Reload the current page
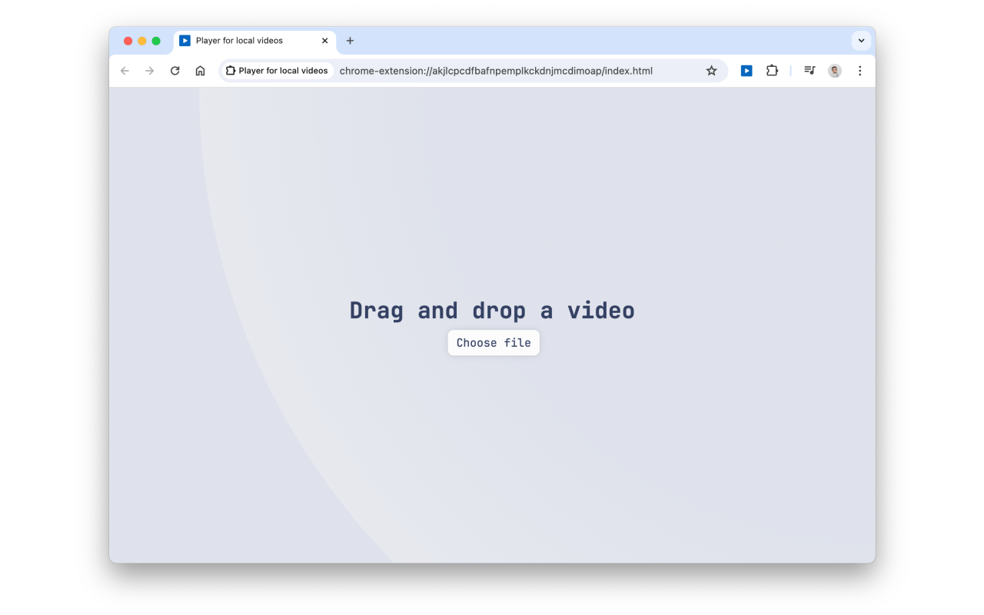 point(175,70)
